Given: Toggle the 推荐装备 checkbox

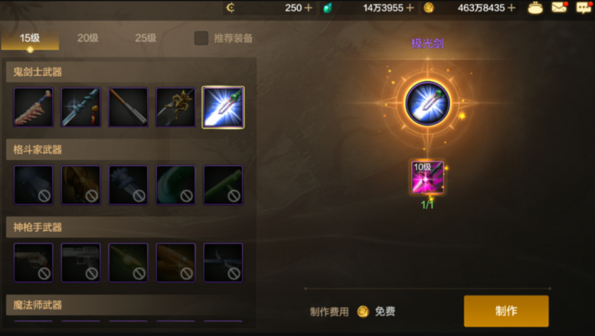Looking at the screenshot, I should [201, 38].
